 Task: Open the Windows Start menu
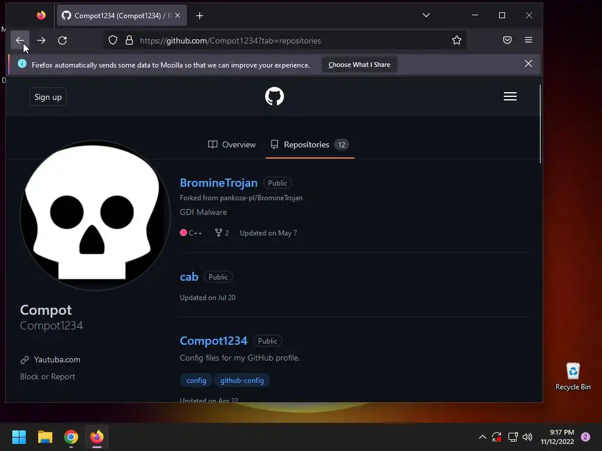[x=19, y=437]
